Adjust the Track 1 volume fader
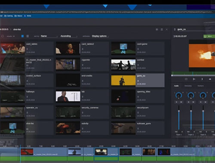This screenshot has height=163, width=215. (x=179, y=111)
